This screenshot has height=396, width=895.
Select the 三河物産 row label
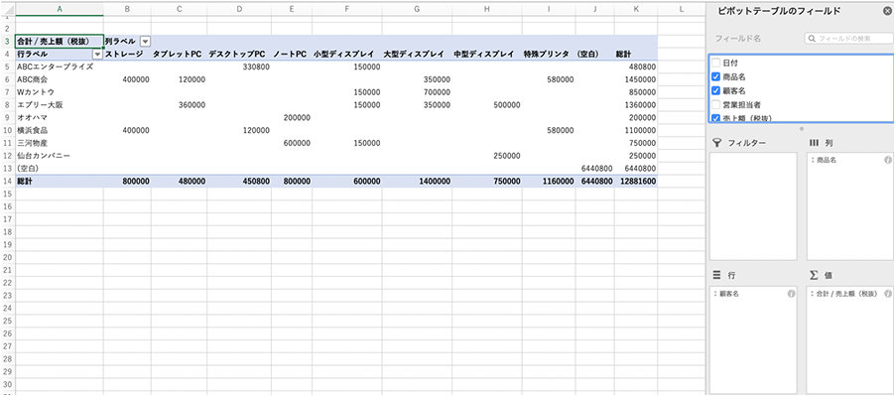coord(33,143)
